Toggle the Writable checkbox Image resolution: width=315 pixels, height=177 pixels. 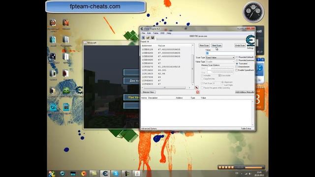(x=202, y=76)
